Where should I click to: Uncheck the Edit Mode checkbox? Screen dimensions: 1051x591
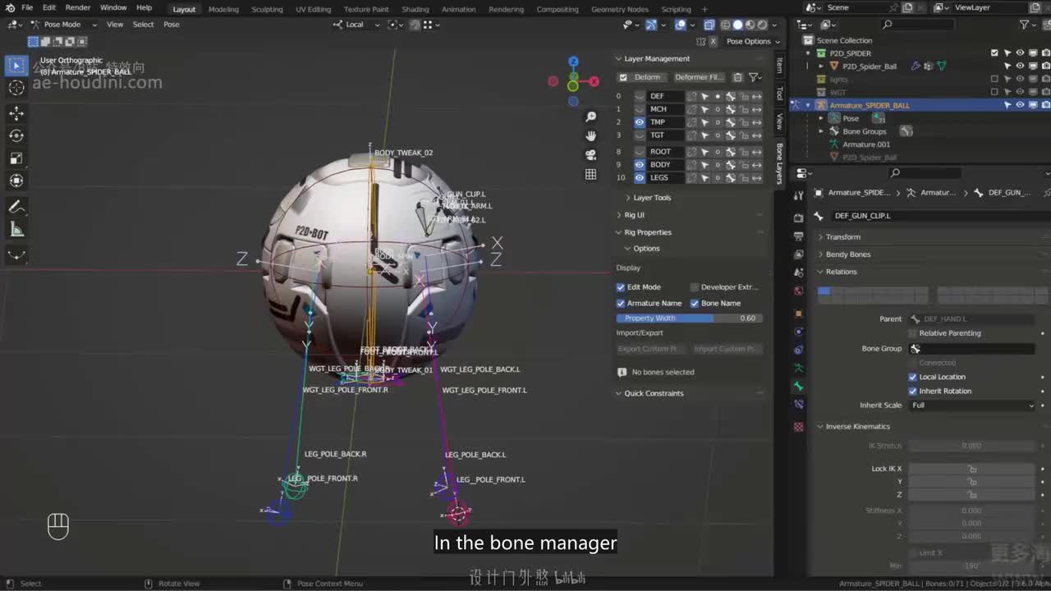621,287
